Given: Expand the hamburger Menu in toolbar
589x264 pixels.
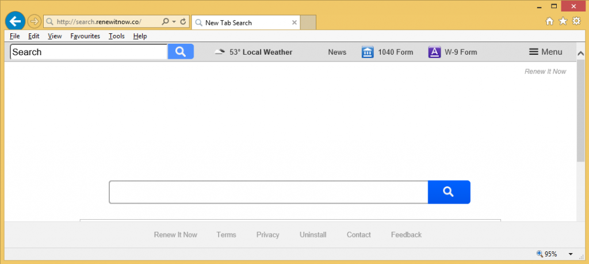Looking at the screenshot, I should 545,52.
